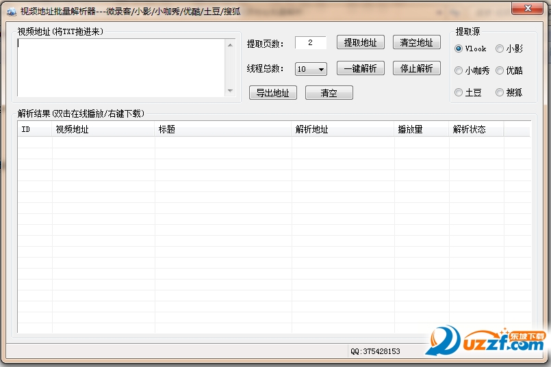Click scrollbar down arrow in address box
Screen dimensions: 551x367
[230, 91]
